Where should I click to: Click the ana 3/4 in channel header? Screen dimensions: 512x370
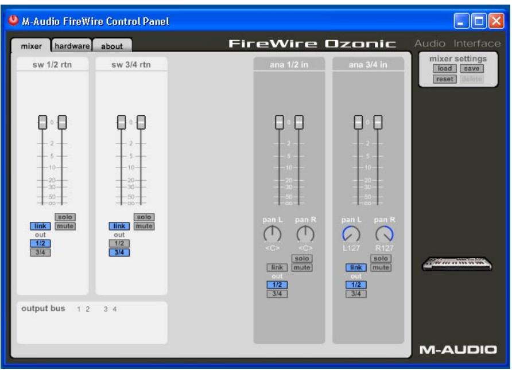click(368, 64)
